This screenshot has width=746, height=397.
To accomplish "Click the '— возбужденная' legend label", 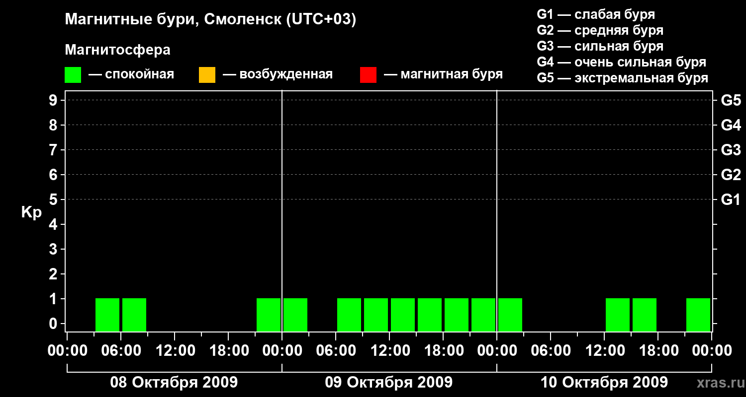I will [278, 74].
